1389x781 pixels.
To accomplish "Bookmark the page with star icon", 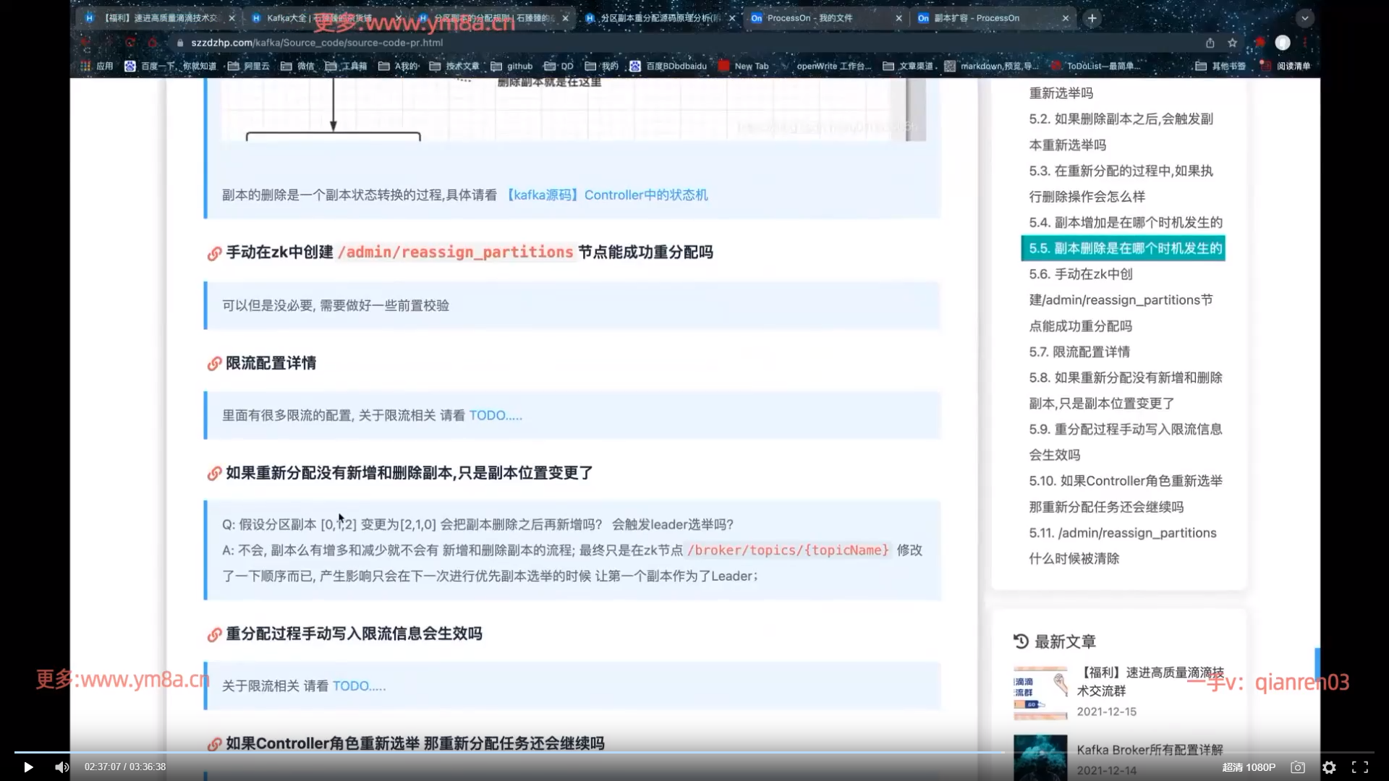I will (x=1232, y=43).
